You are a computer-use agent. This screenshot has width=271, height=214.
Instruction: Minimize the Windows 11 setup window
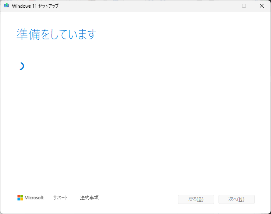coord(227,6)
